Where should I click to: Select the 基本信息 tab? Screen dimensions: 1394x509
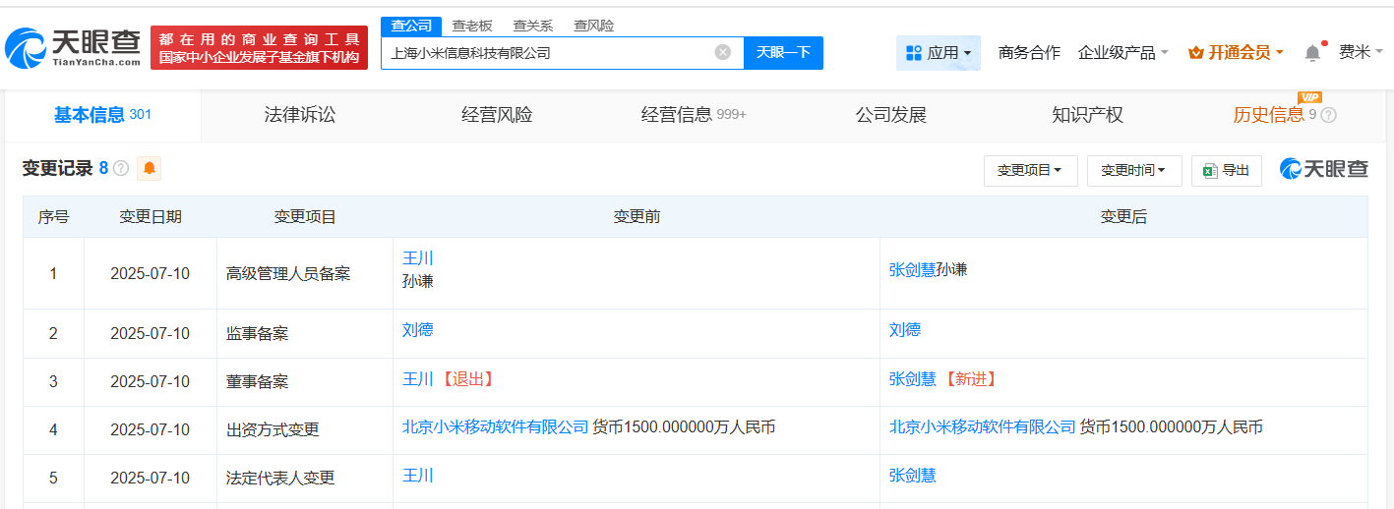pyautogui.click(x=102, y=115)
